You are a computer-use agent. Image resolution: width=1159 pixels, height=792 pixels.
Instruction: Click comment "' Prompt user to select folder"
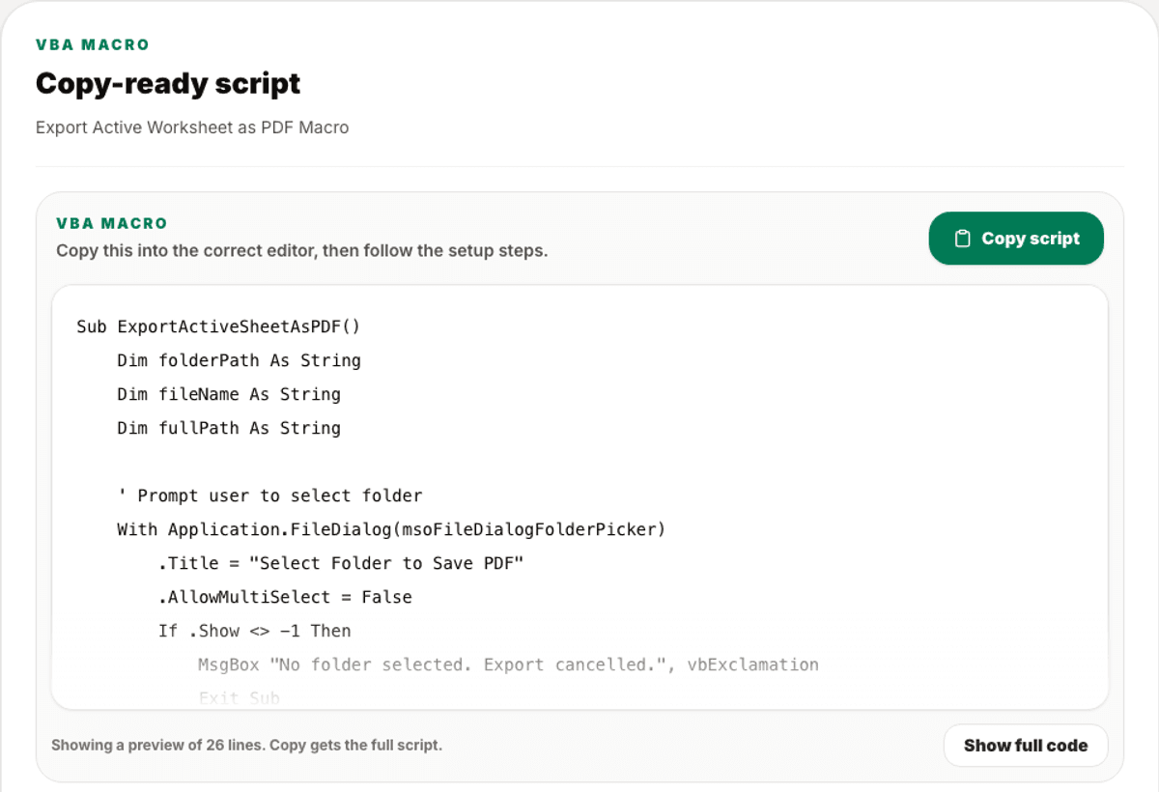pos(269,495)
